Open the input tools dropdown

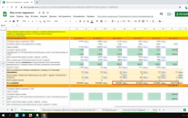tap(161, 21)
